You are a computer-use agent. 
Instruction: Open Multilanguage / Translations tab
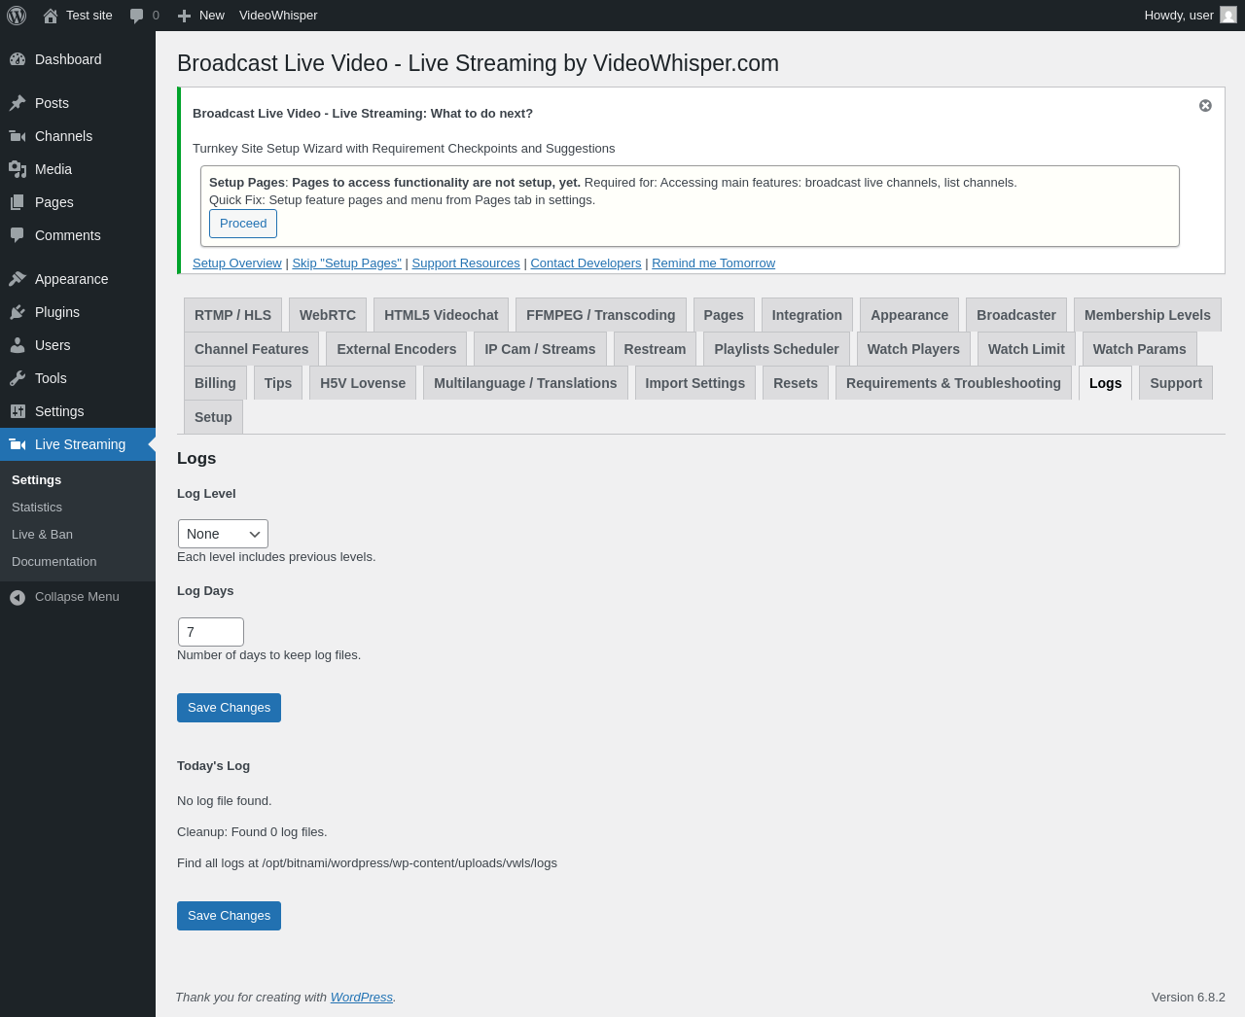[525, 383]
